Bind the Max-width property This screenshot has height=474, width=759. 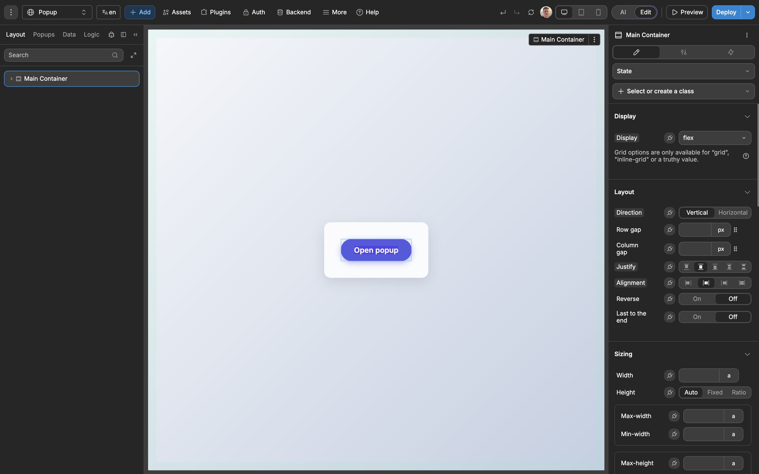tap(674, 416)
